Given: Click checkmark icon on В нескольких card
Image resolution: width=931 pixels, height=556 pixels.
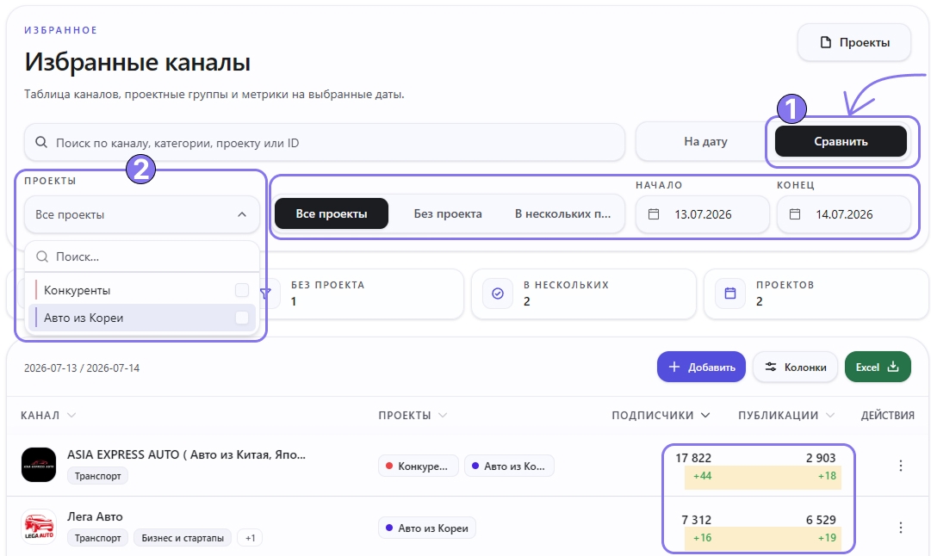Looking at the screenshot, I should coord(498,293).
